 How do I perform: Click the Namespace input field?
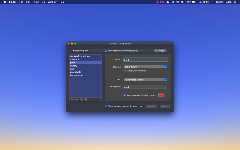pos(145,87)
